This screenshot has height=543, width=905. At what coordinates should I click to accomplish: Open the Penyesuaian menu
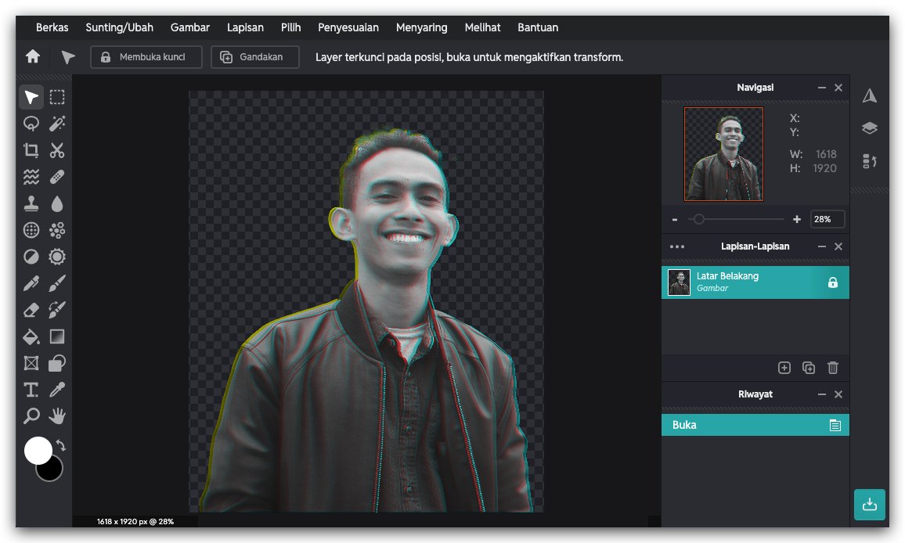pyautogui.click(x=348, y=27)
